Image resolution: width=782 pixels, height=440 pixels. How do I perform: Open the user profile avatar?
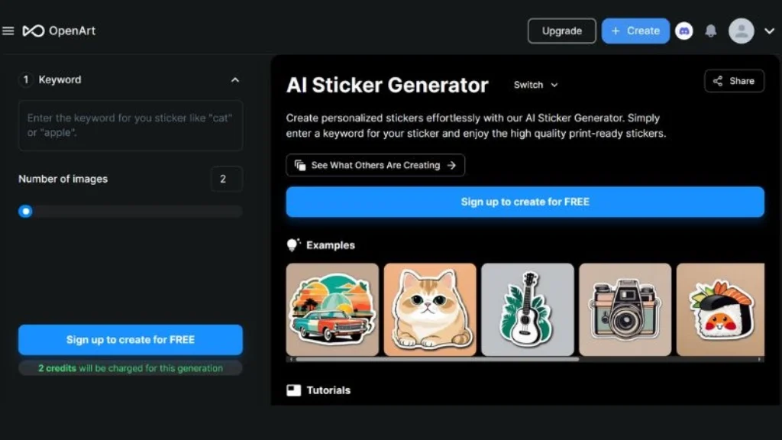tap(741, 31)
